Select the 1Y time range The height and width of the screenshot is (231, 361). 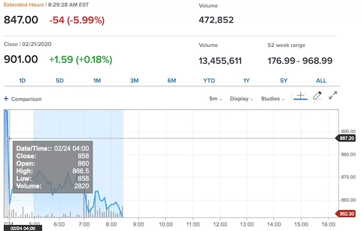click(246, 81)
